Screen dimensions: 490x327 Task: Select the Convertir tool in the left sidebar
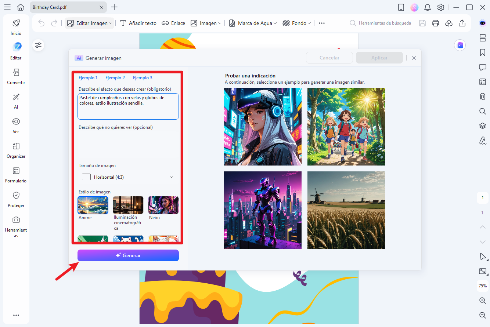click(16, 76)
